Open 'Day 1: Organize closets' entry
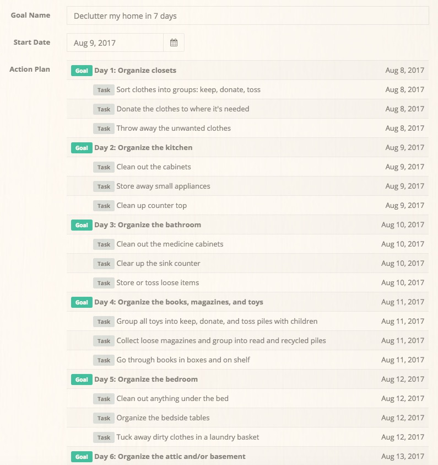Viewport: 438px width, 465px height. click(x=136, y=71)
